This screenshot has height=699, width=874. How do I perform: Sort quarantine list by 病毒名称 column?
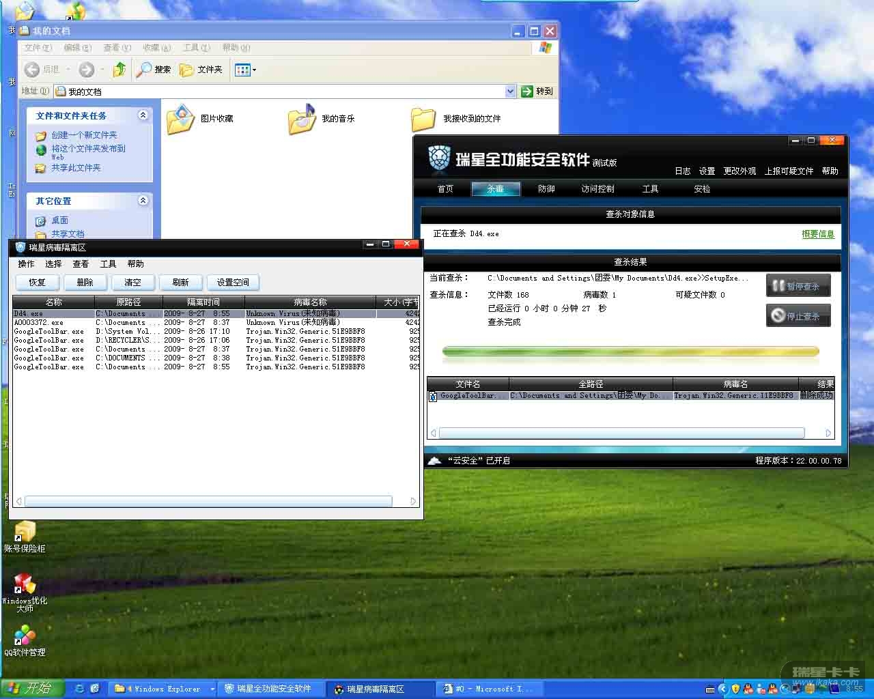[x=310, y=302]
